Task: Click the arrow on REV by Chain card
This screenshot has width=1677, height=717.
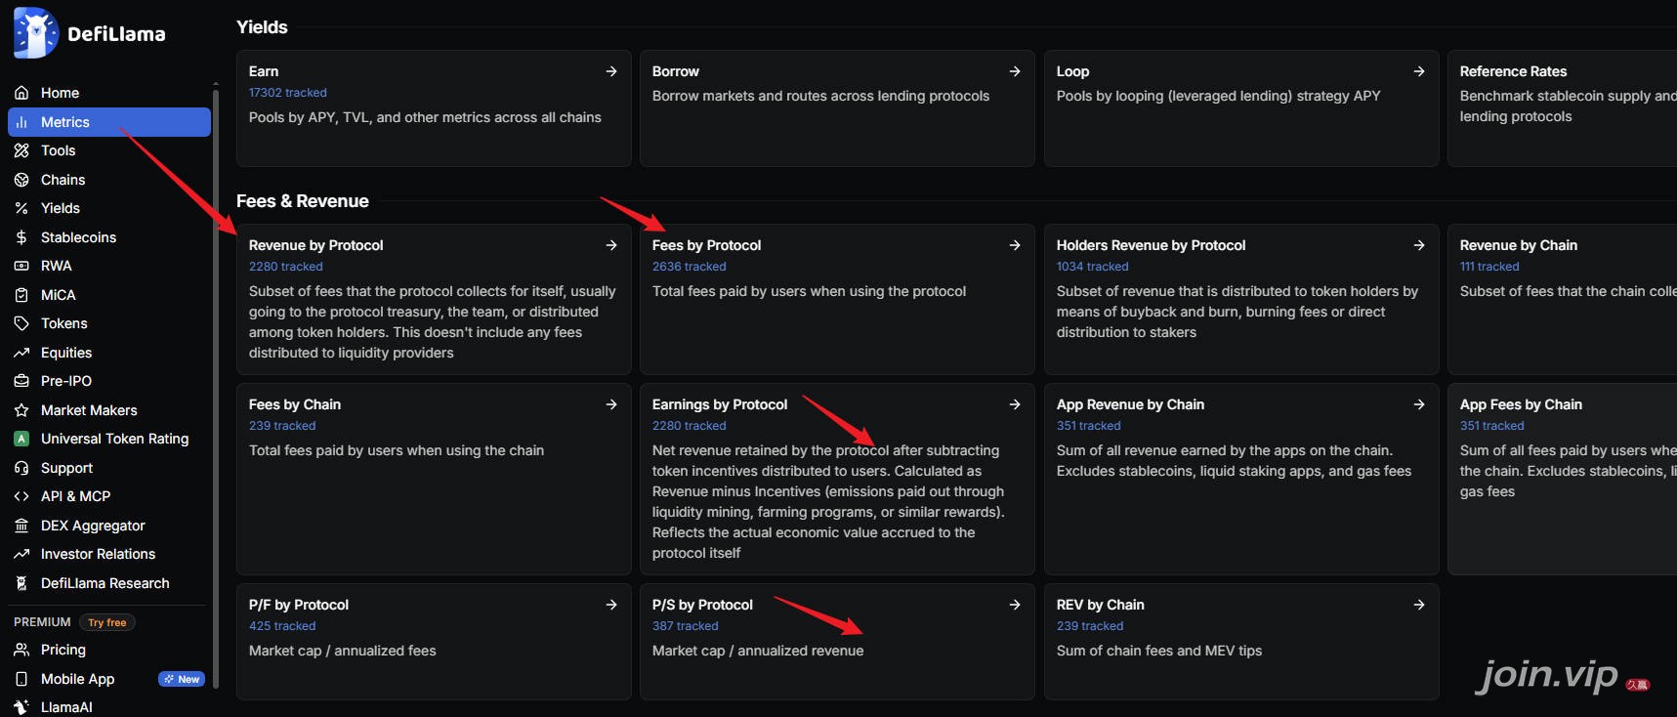Action: click(1419, 605)
